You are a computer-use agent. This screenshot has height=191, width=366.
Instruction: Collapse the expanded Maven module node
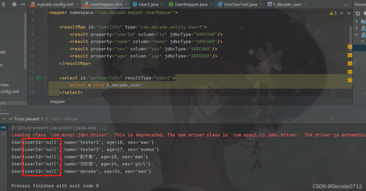[357, 35]
